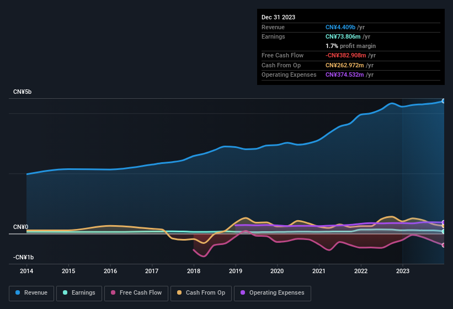
Task: Toggle the Earnings legend button
Action: point(79,293)
